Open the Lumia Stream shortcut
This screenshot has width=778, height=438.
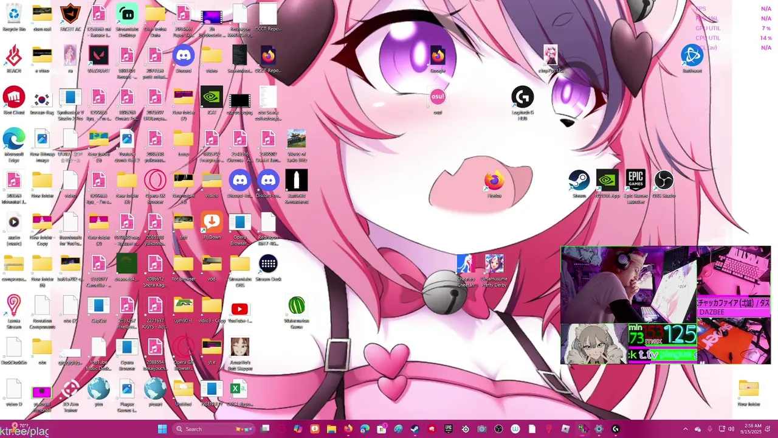click(13, 311)
